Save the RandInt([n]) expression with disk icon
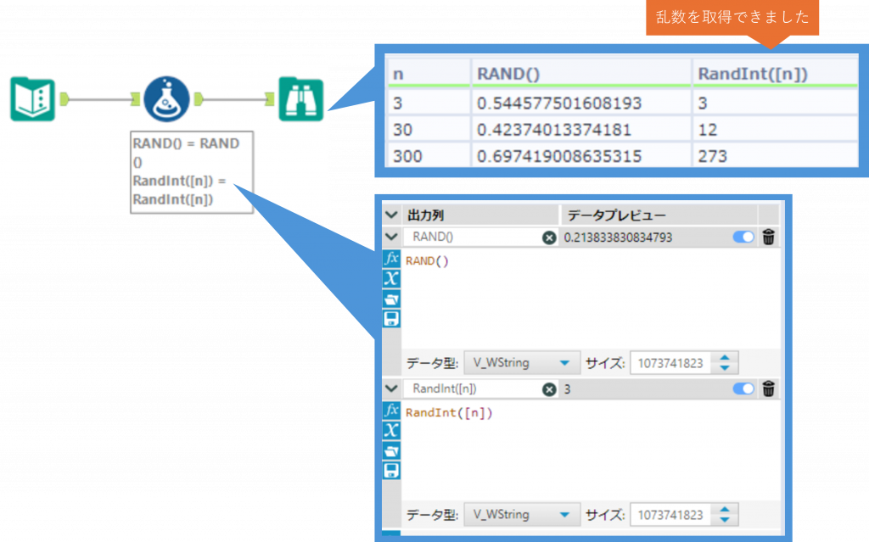 click(x=391, y=470)
